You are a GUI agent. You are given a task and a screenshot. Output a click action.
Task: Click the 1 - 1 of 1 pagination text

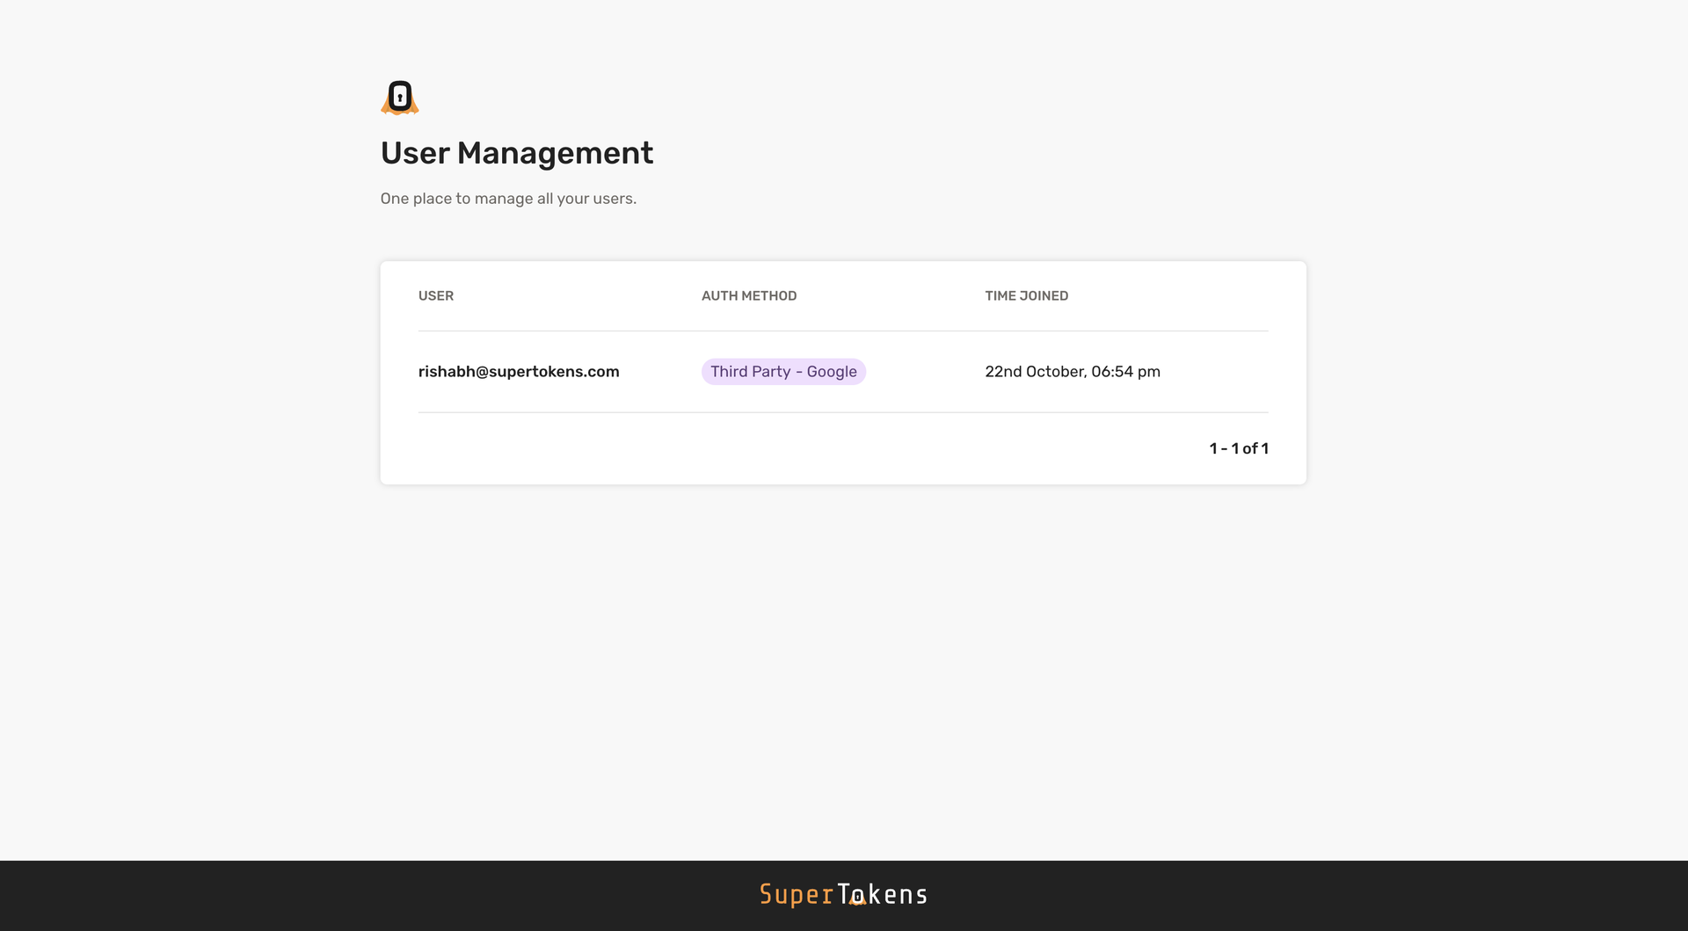tap(1239, 448)
